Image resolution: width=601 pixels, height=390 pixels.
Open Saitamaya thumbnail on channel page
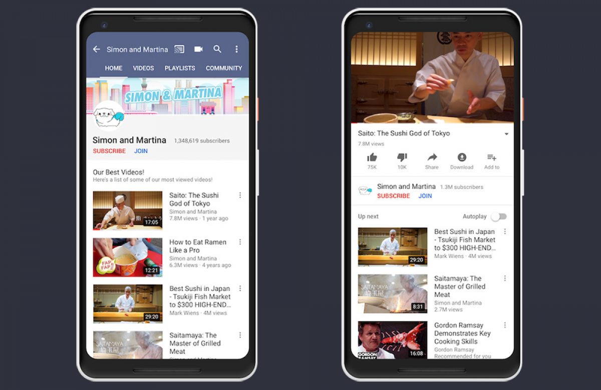pyautogui.click(x=128, y=345)
